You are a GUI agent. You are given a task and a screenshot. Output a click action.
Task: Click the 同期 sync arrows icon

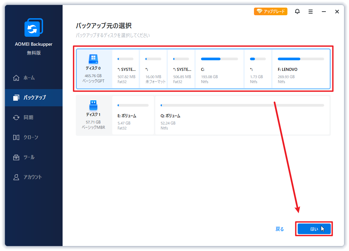click(x=16, y=118)
